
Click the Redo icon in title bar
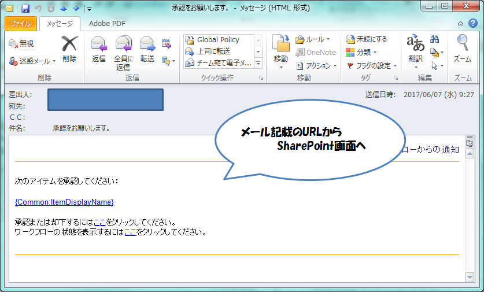tap(51, 8)
